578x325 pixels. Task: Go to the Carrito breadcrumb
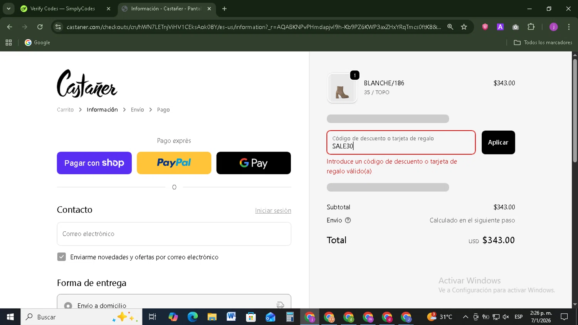65,110
